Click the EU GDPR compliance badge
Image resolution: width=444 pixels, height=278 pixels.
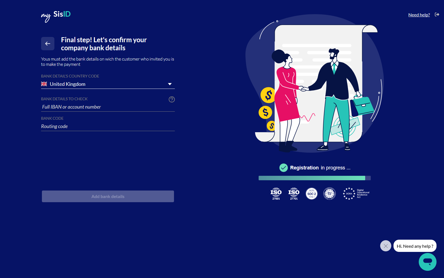pos(329,194)
